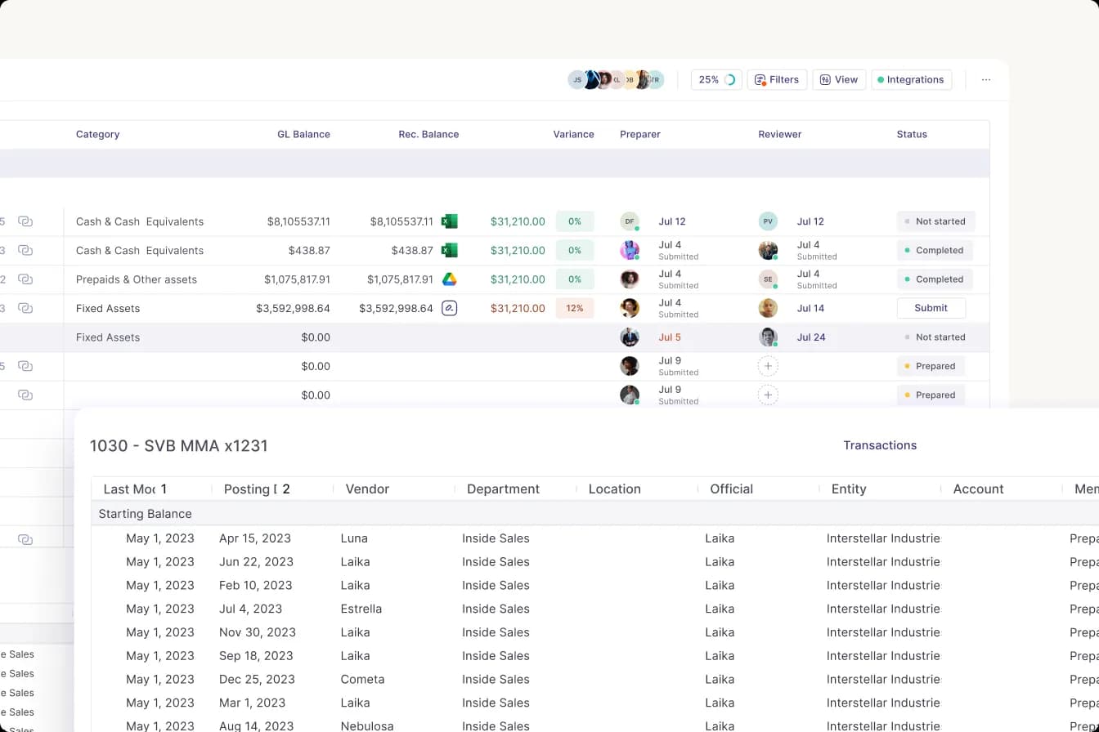Viewport: 1099px width, 732px height.
Task: Open the Completed status in $438.87 row
Action: point(935,250)
